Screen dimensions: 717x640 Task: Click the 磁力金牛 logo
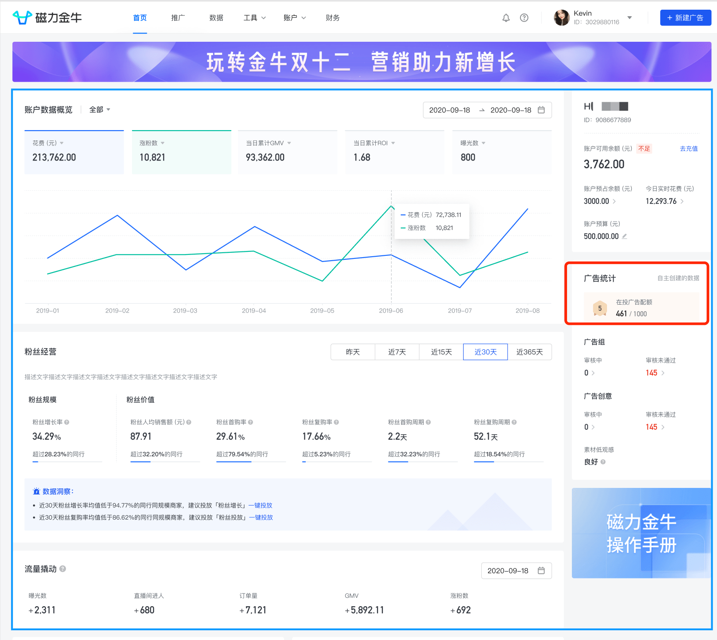47,18
